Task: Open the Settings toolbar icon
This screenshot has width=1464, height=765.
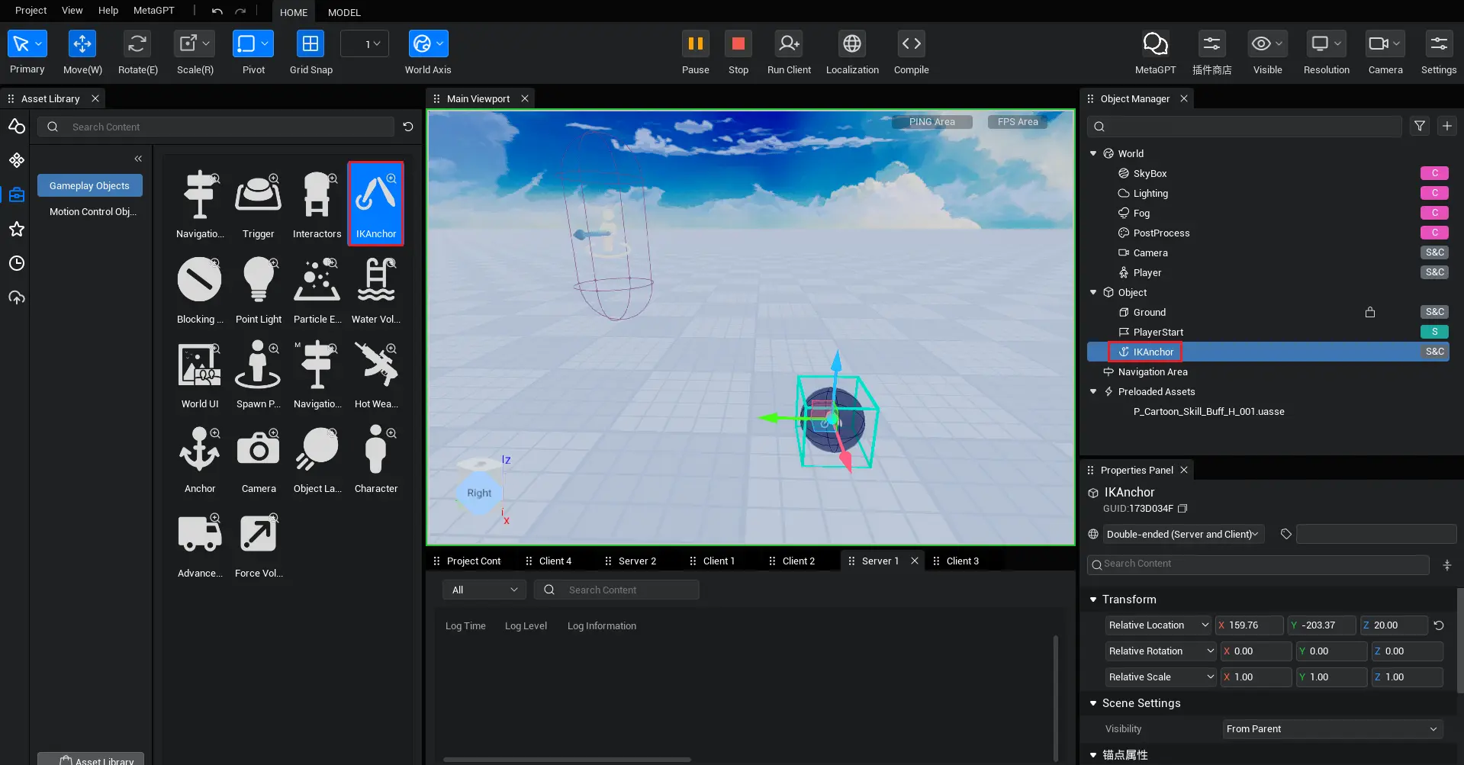Action: [1439, 43]
